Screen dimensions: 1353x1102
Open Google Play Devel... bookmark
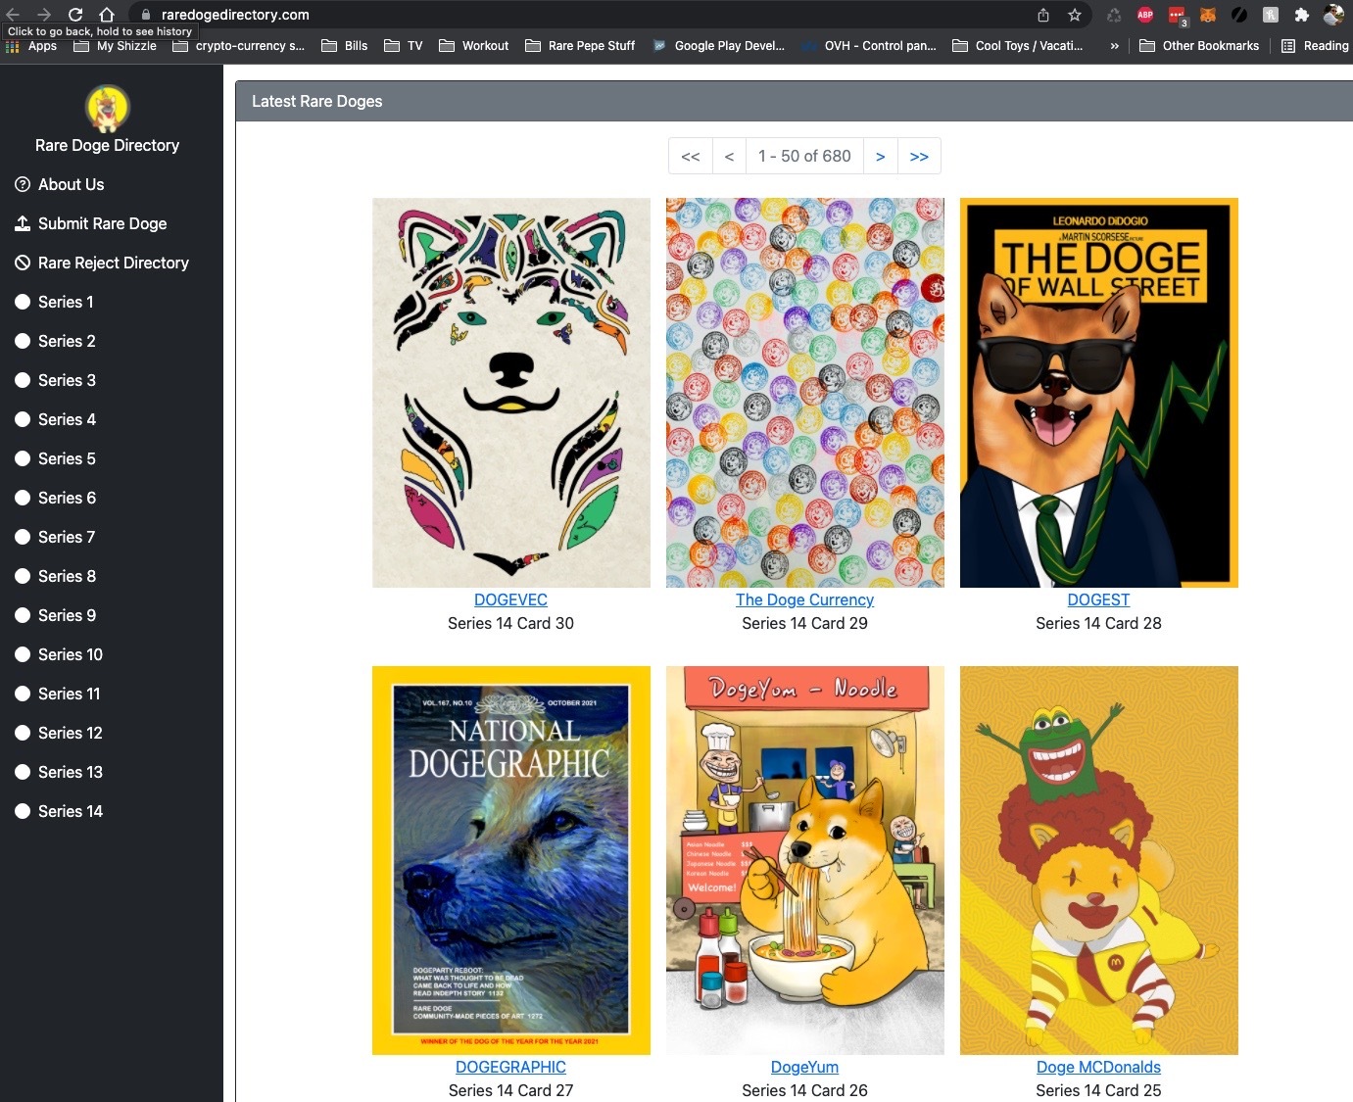(718, 46)
